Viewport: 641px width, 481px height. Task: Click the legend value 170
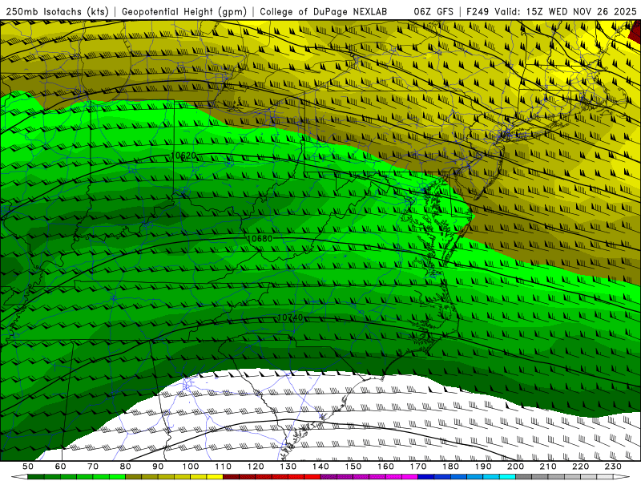tap(418, 467)
